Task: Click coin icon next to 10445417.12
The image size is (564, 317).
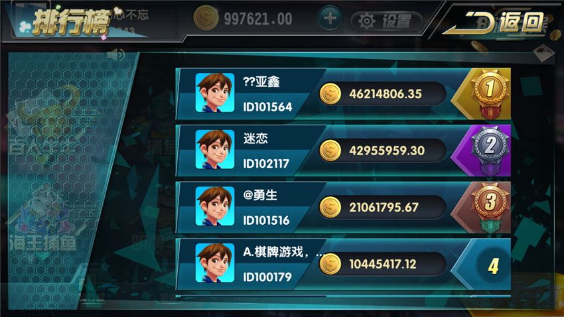Action: coord(330,264)
